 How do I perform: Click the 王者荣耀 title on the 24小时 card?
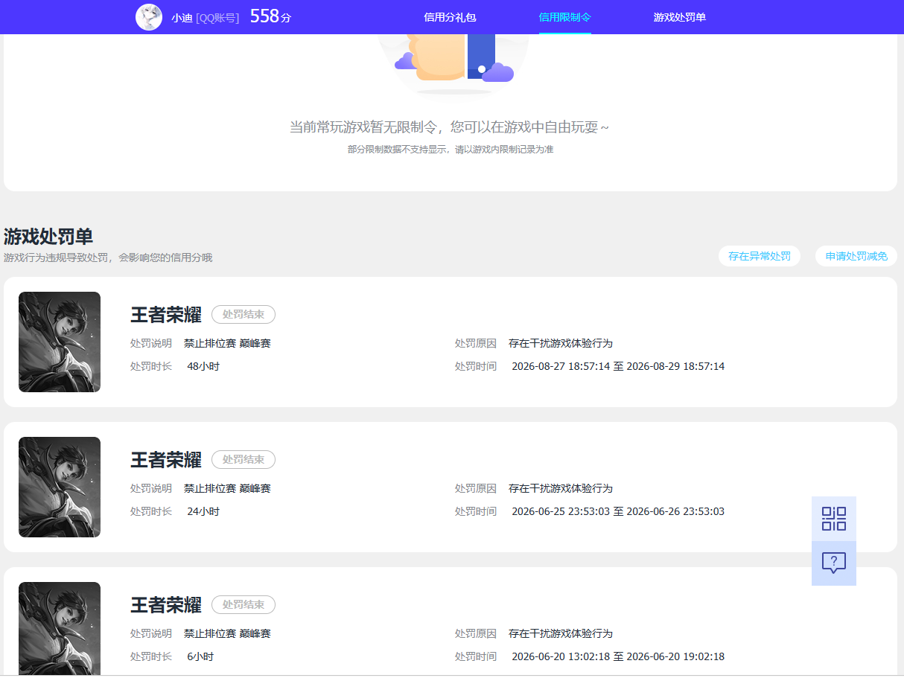pyautogui.click(x=166, y=460)
